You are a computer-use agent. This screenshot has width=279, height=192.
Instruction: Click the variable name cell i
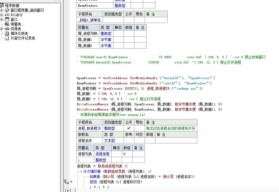[x=85, y=160]
